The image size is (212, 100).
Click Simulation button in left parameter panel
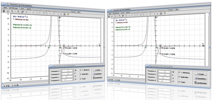click(97, 74)
